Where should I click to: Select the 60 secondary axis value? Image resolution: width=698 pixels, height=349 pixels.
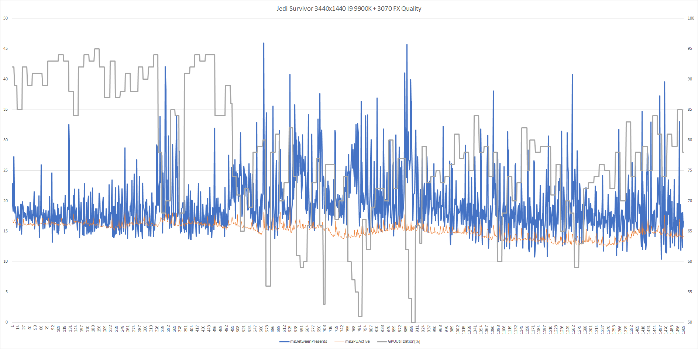[690, 262]
